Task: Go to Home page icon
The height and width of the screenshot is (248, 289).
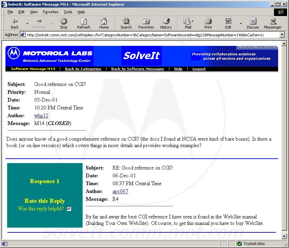Action: point(104,23)
